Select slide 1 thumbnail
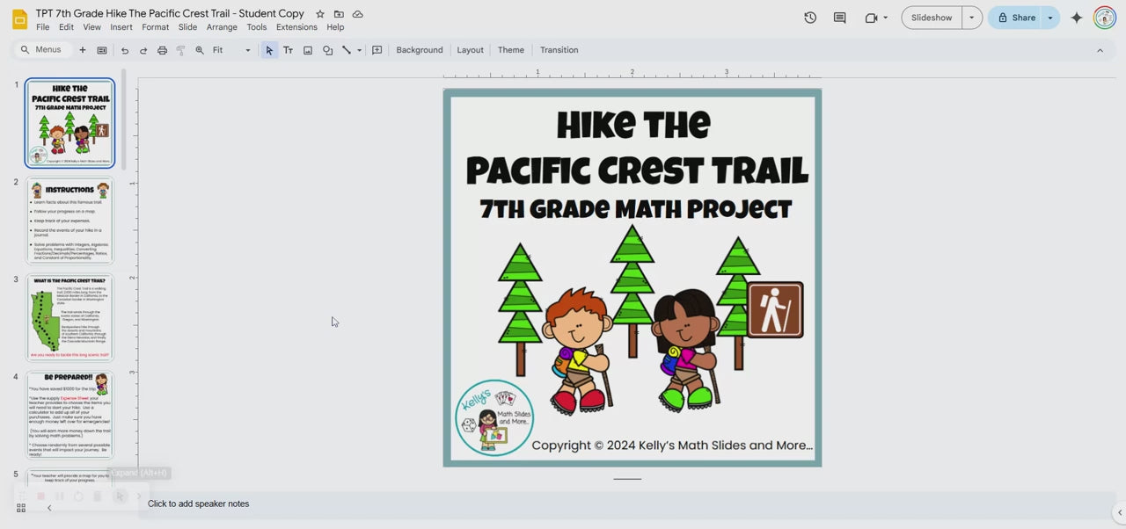Image resolution: width=1126 pixels, height=529 pixels. (69, 123)
